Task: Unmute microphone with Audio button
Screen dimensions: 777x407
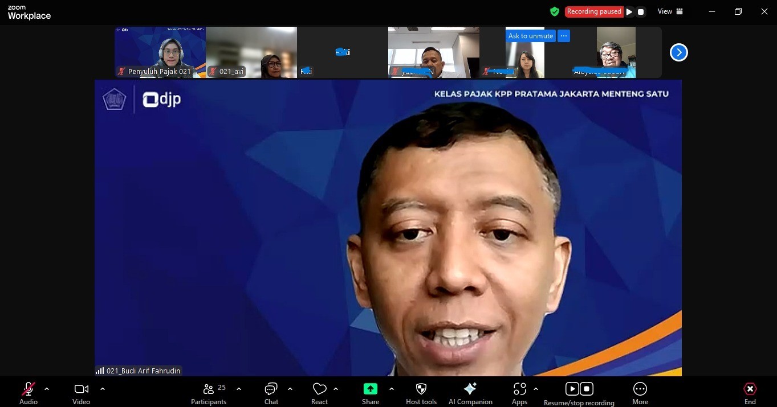Action: [28, 389]
